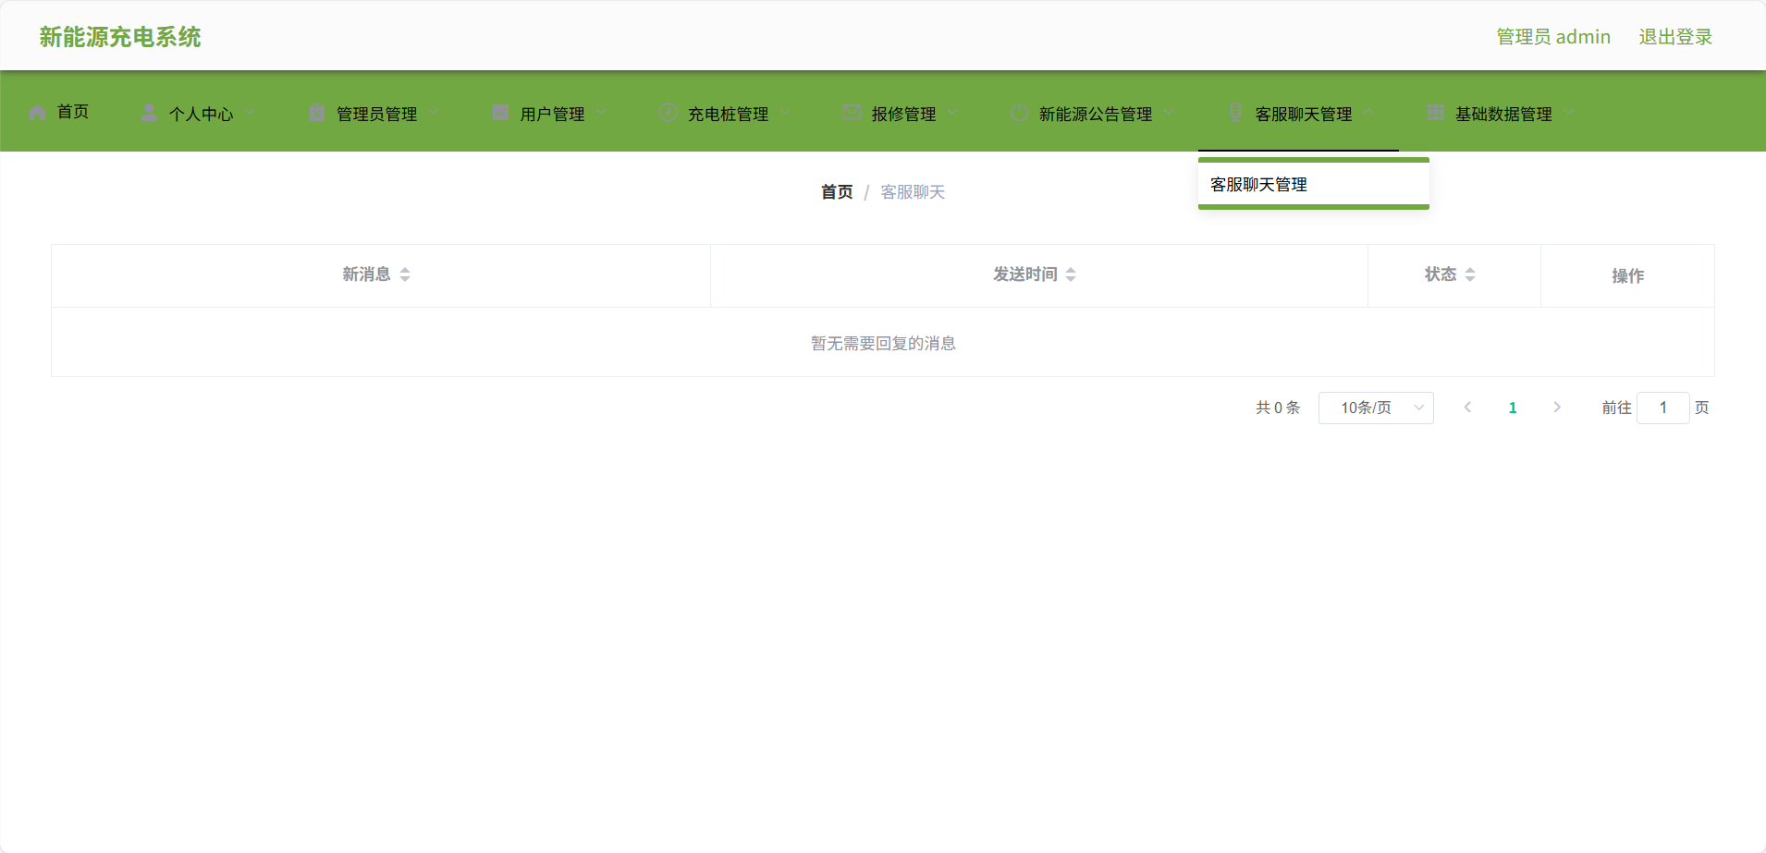Viewport: 1766px width, 853px height.
Task: Collapse the 客服聊天管理 menu chevron
Action: [1368, 113]
